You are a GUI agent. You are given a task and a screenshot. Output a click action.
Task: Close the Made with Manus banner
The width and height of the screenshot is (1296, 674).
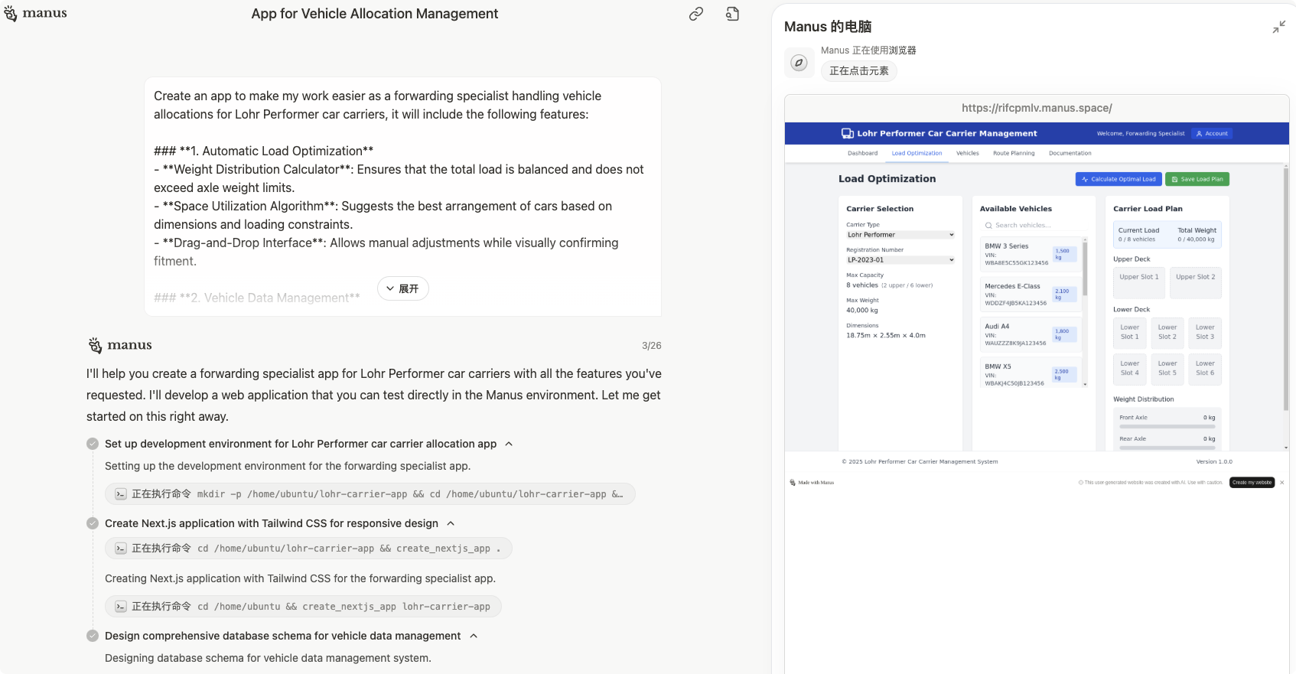(1282, 483)
